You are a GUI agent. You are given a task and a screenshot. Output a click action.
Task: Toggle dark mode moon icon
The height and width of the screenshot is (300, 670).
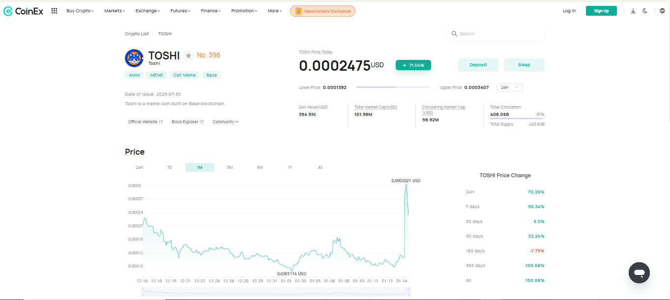pyautogui.click(x=645, y=11)
